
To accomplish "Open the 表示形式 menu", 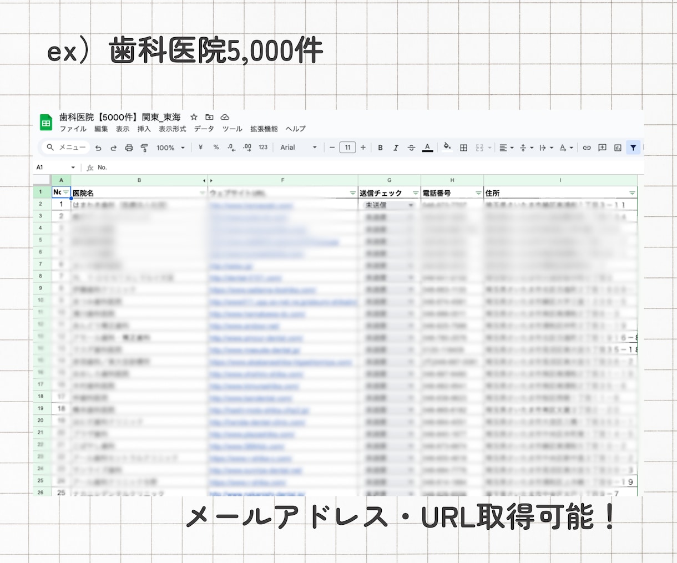I will [173, 129].
